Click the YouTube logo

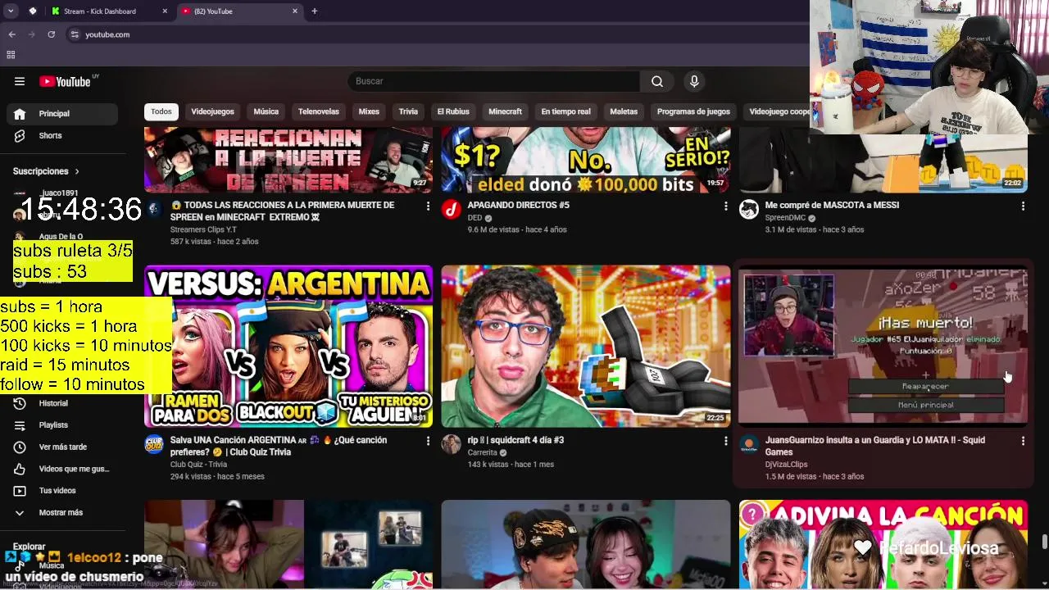65,81
